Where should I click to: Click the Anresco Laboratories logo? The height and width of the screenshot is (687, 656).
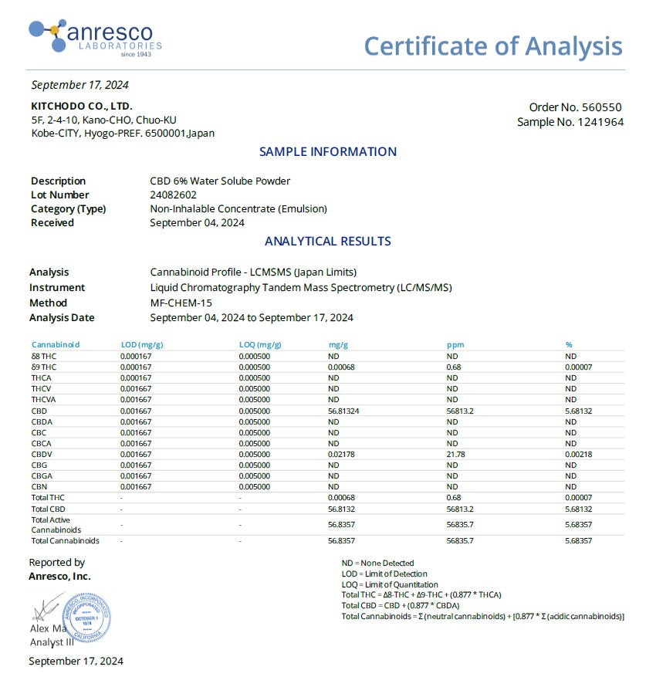[96, 38]
